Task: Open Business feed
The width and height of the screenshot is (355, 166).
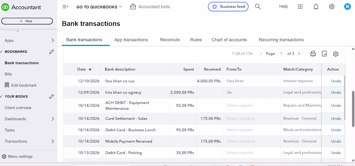Action: [228, 6]
